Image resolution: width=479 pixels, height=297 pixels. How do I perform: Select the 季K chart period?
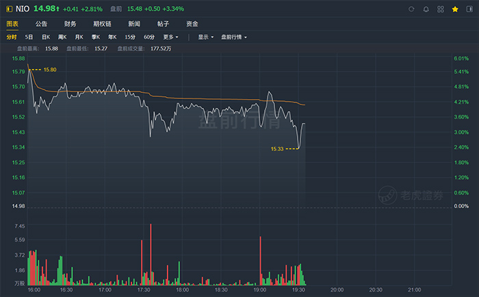pyautogui.click(x=96, y=37)
